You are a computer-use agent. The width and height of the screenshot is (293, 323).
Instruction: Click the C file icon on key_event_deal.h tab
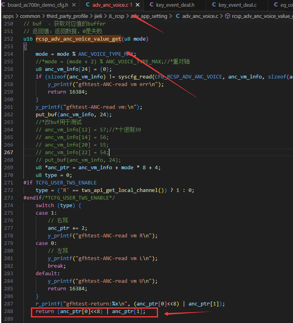[x=152, y=5]
